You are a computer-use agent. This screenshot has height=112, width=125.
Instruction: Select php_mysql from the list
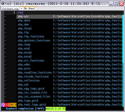(69, 57)
